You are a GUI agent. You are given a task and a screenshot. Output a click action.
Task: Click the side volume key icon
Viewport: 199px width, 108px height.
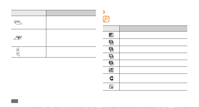pyautogui.click(x=18, y=52)
